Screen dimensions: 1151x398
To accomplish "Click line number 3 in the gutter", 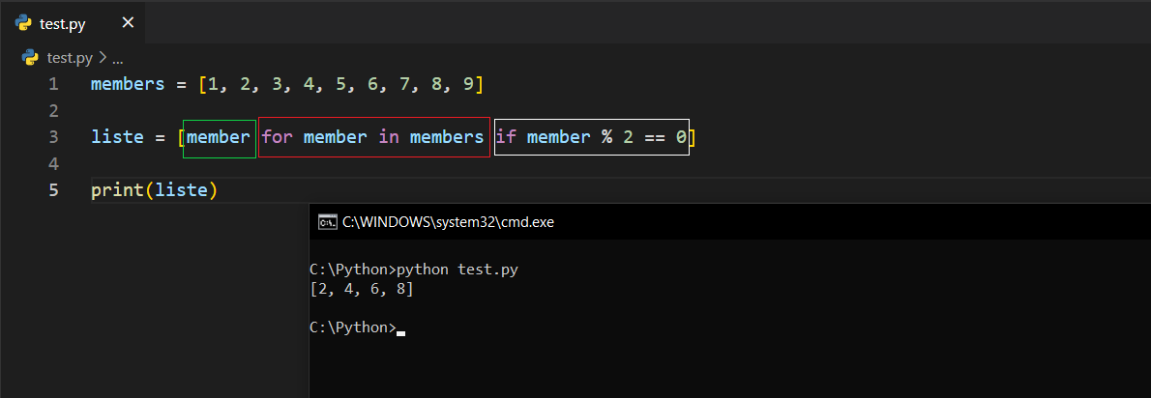I will [53, 137].
